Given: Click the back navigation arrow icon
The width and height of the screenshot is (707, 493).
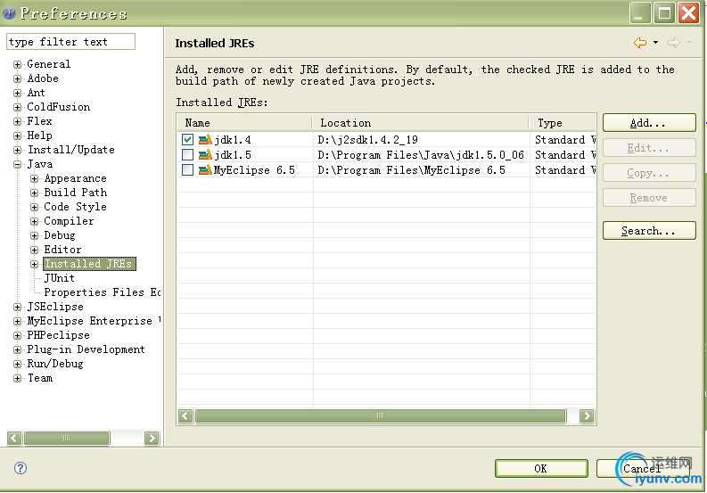Looking at the screenshot, I should pyautogui.click(x=640, y=43).
